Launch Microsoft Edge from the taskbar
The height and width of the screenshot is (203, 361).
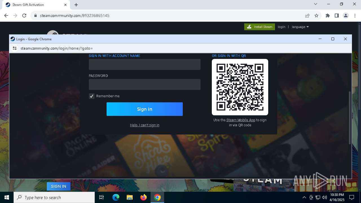tap(116, 197)
